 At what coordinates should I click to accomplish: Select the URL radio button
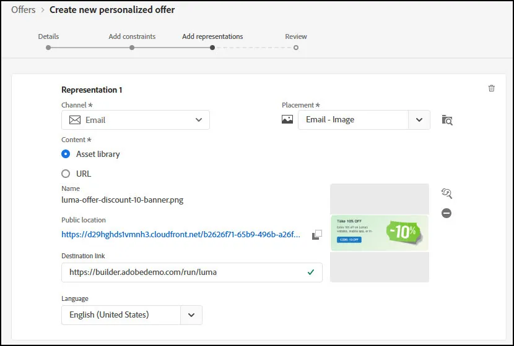[66, 174]
